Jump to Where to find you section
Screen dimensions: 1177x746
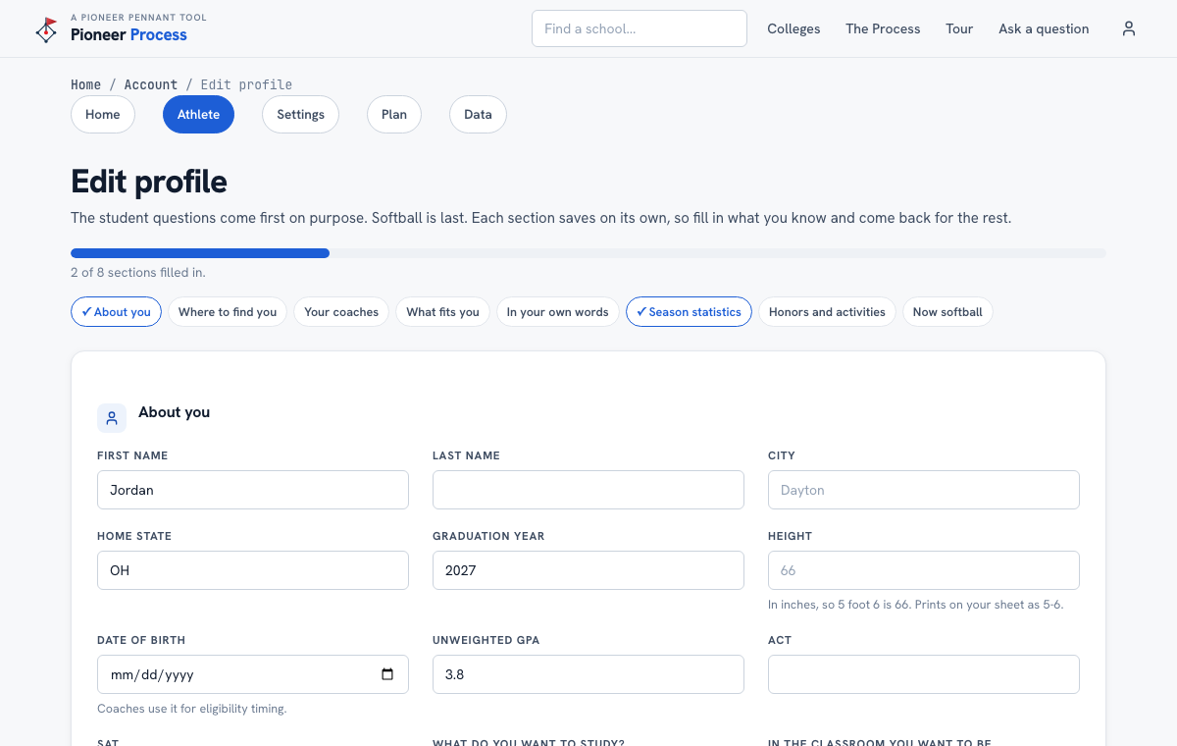point(228,312)
